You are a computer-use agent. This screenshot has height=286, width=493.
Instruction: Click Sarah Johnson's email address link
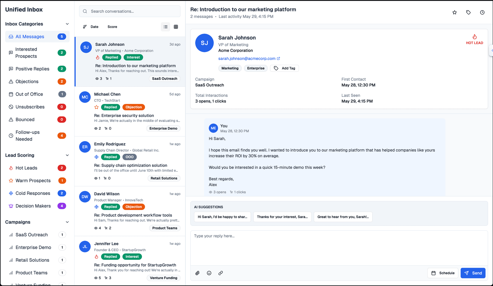pos(247,58)
